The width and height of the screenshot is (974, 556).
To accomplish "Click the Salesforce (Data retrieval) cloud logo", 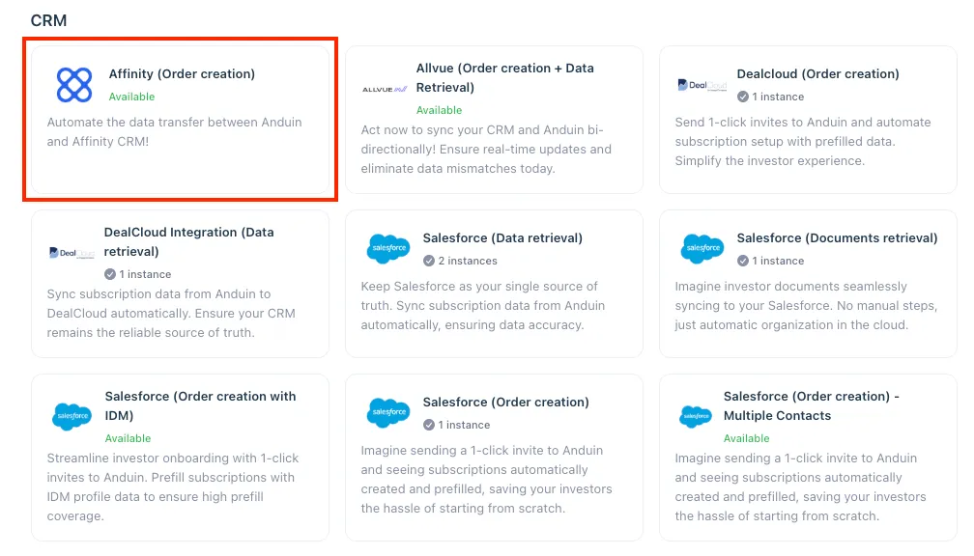I will (388, 249).
